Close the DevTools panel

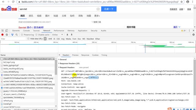point(194,31)
